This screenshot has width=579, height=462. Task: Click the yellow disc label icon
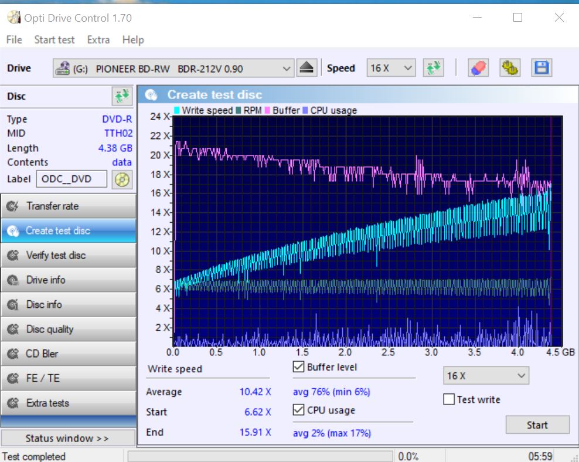pos(122,179)
